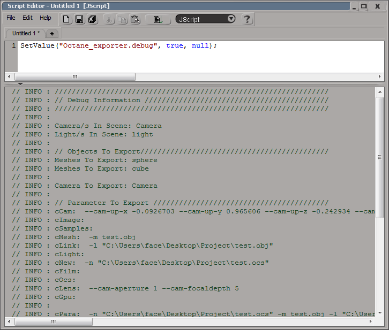This screenshot has height=330, width=389.
Task: Open the Help menu
Action: 45,18
